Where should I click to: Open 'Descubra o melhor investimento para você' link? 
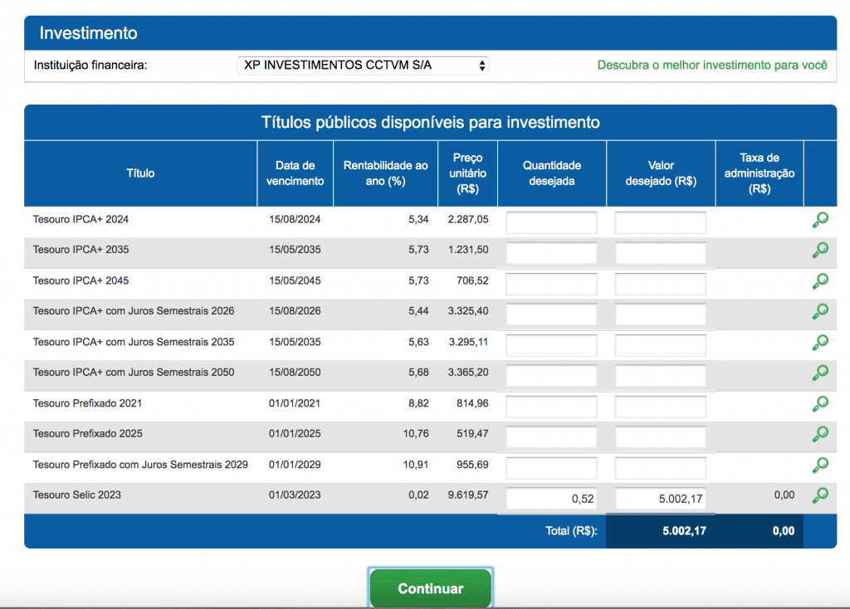click(x=711, y=65)
